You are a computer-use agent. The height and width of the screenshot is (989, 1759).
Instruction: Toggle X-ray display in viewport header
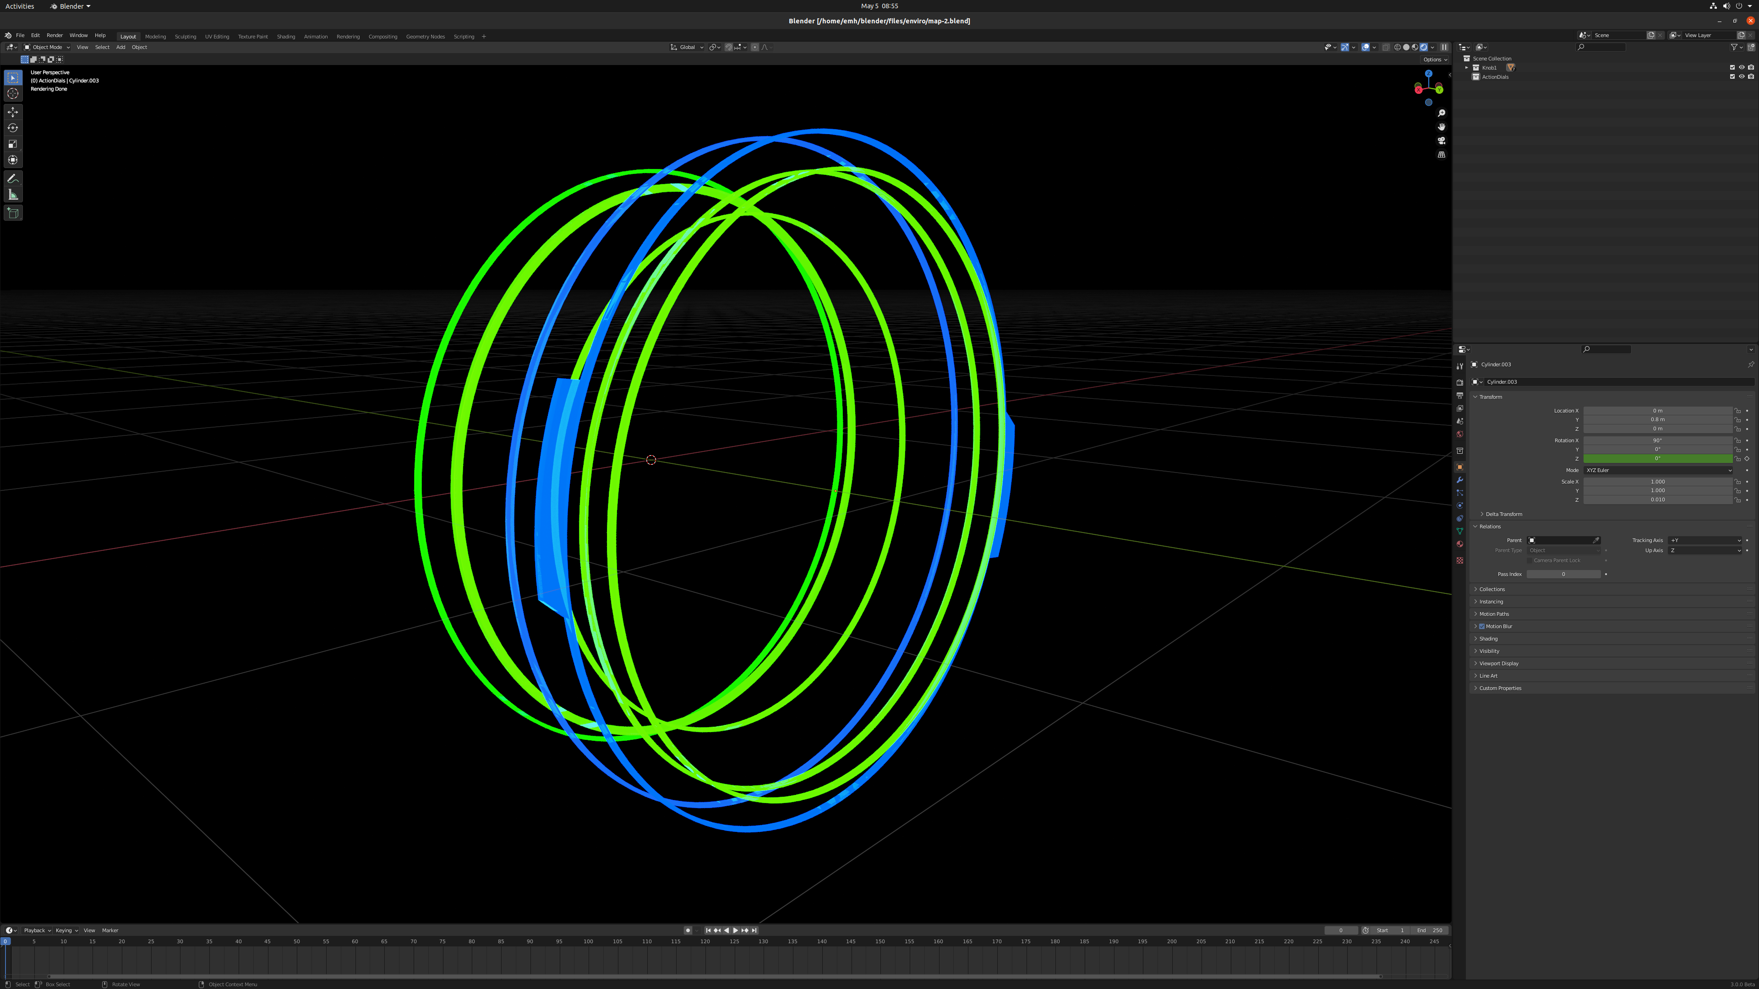(1386, 47)
